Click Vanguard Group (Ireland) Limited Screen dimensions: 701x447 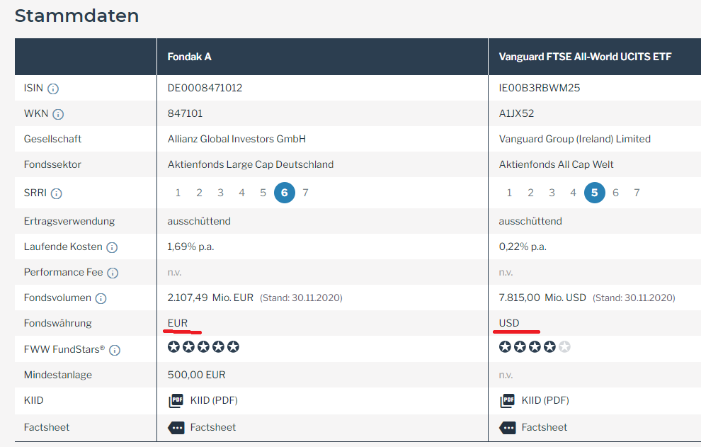tap(574, 139)
